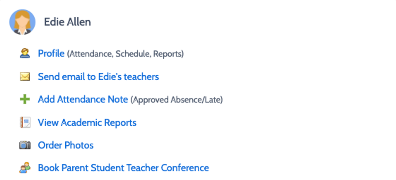Click the two-people conference icon
Screen dimensions: 396x180
coord(25,168)
